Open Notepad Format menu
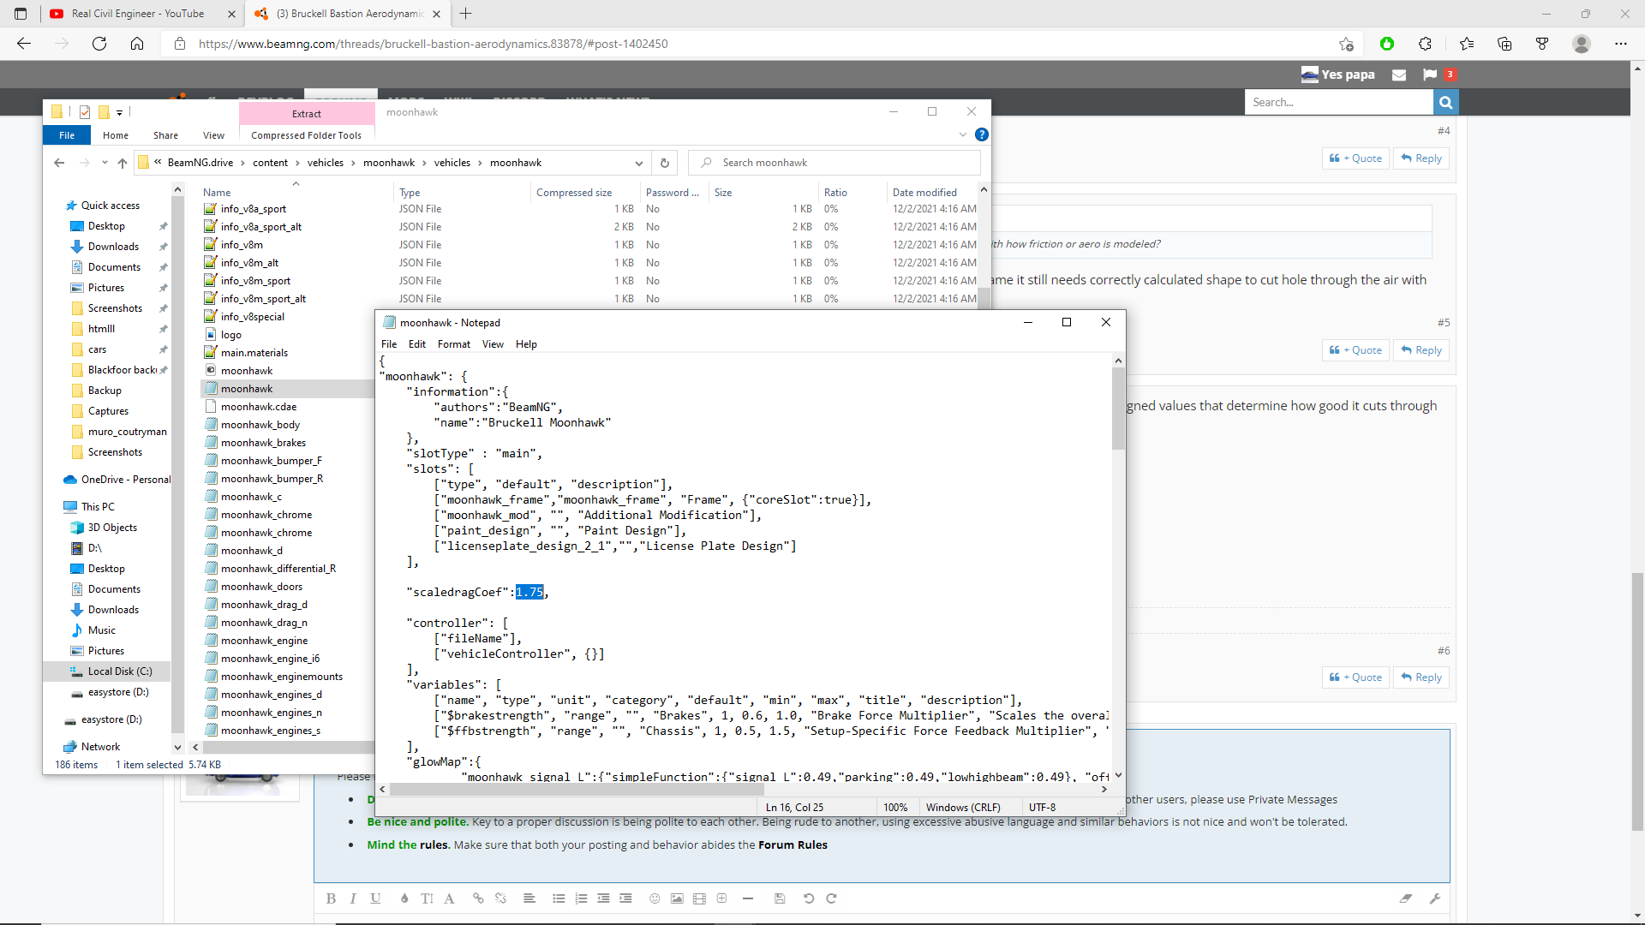1645x925 pixels. click(x=454, y=344)
